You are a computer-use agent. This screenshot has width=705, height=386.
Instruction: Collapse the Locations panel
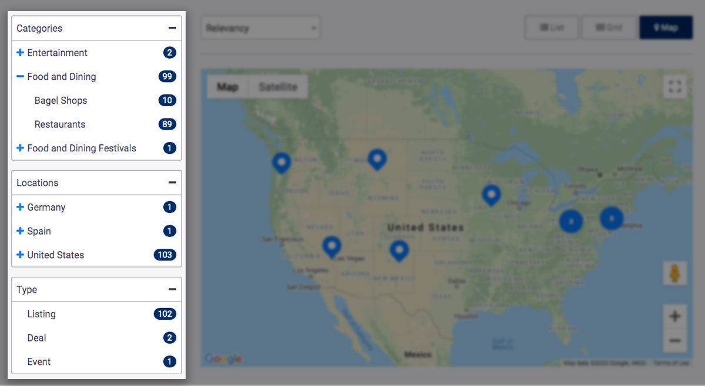tap(172, 183)
